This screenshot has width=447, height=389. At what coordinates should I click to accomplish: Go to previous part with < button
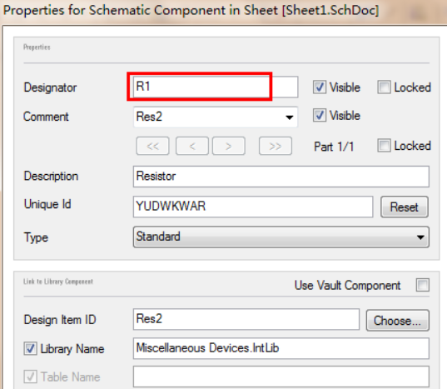click(x=191, y=146)
